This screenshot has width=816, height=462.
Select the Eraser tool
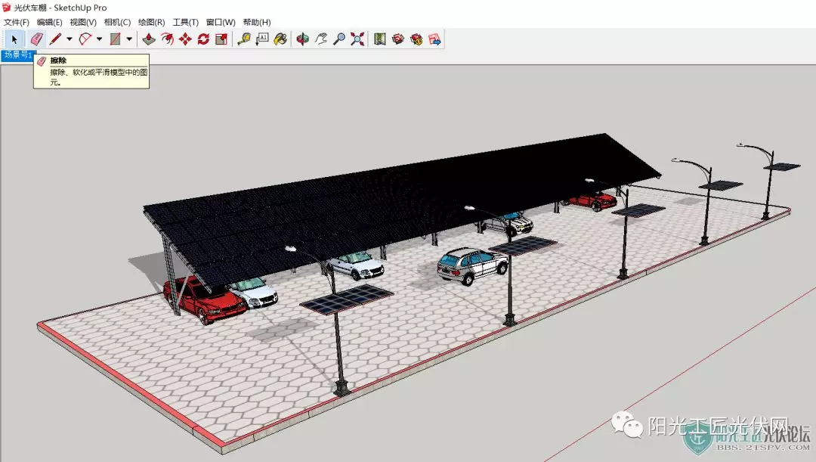(x=36, y=39)
